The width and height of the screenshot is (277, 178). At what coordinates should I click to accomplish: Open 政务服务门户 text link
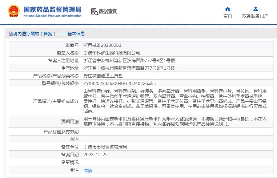pos(255,16)
